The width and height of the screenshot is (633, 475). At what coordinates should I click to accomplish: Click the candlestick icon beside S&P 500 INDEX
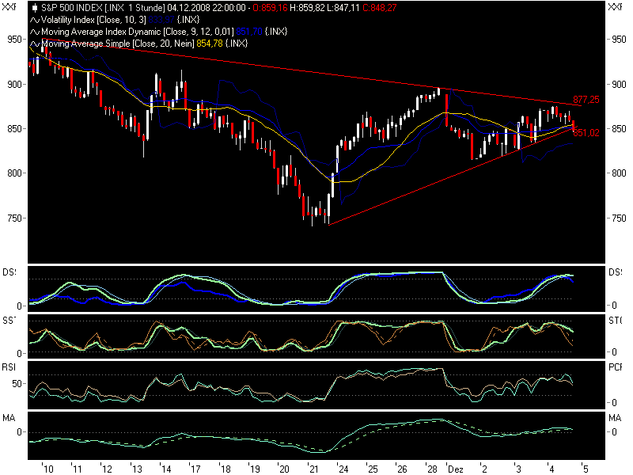pos(35,8)
